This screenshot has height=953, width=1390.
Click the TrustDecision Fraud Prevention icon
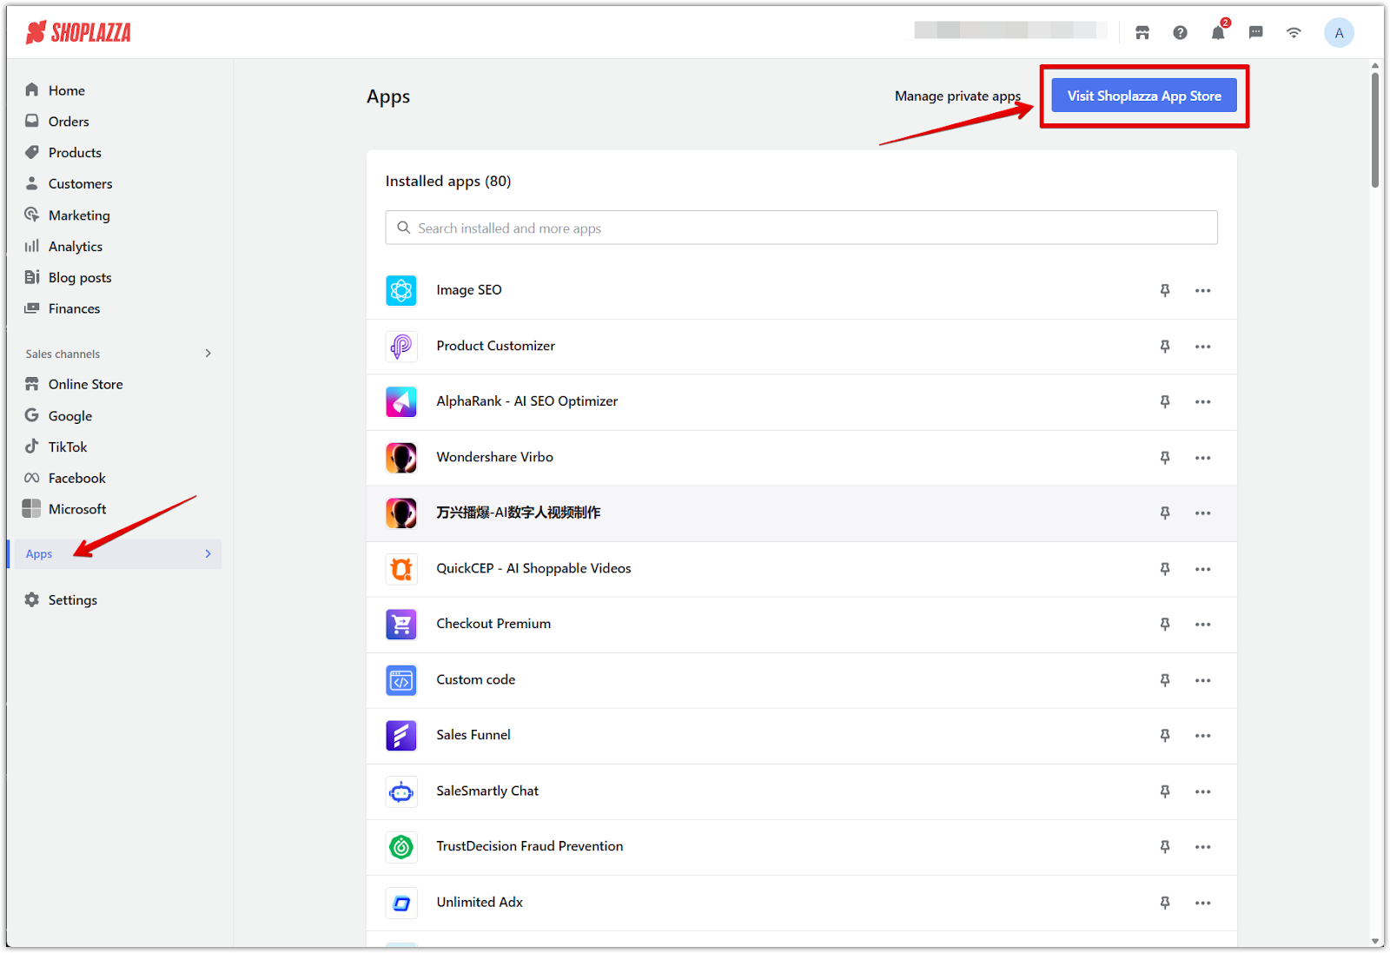click(401, 846)
